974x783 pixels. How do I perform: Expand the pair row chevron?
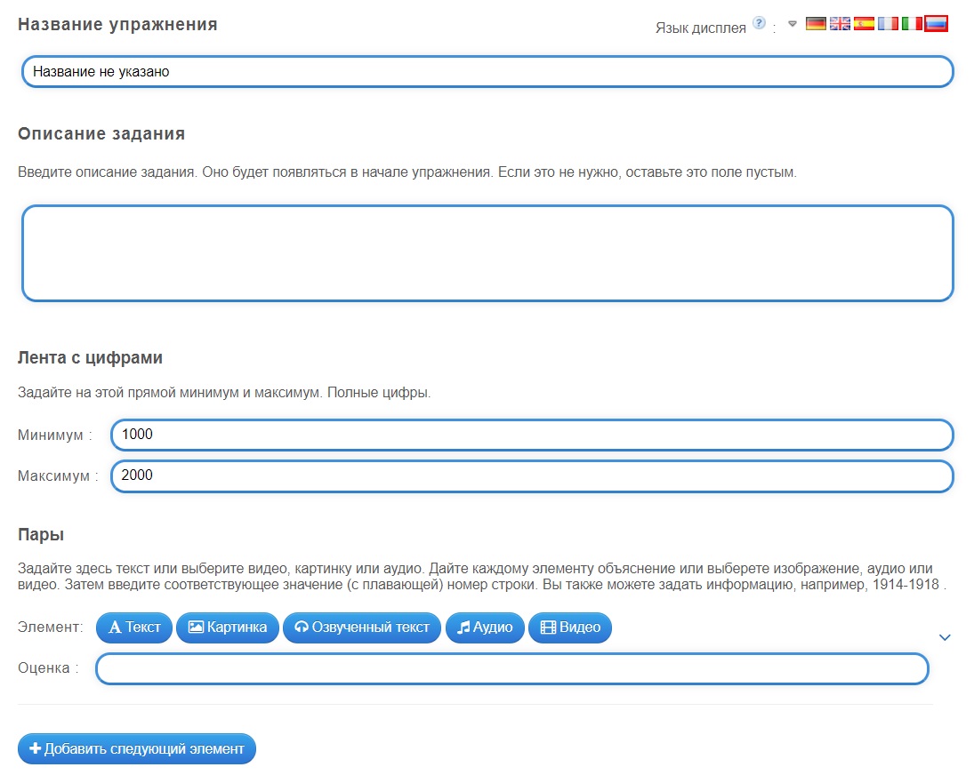coord(945,637)
